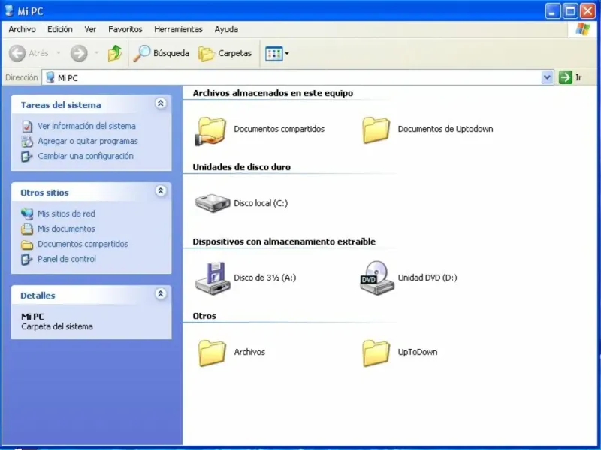Open the Archivo menu

22,29
